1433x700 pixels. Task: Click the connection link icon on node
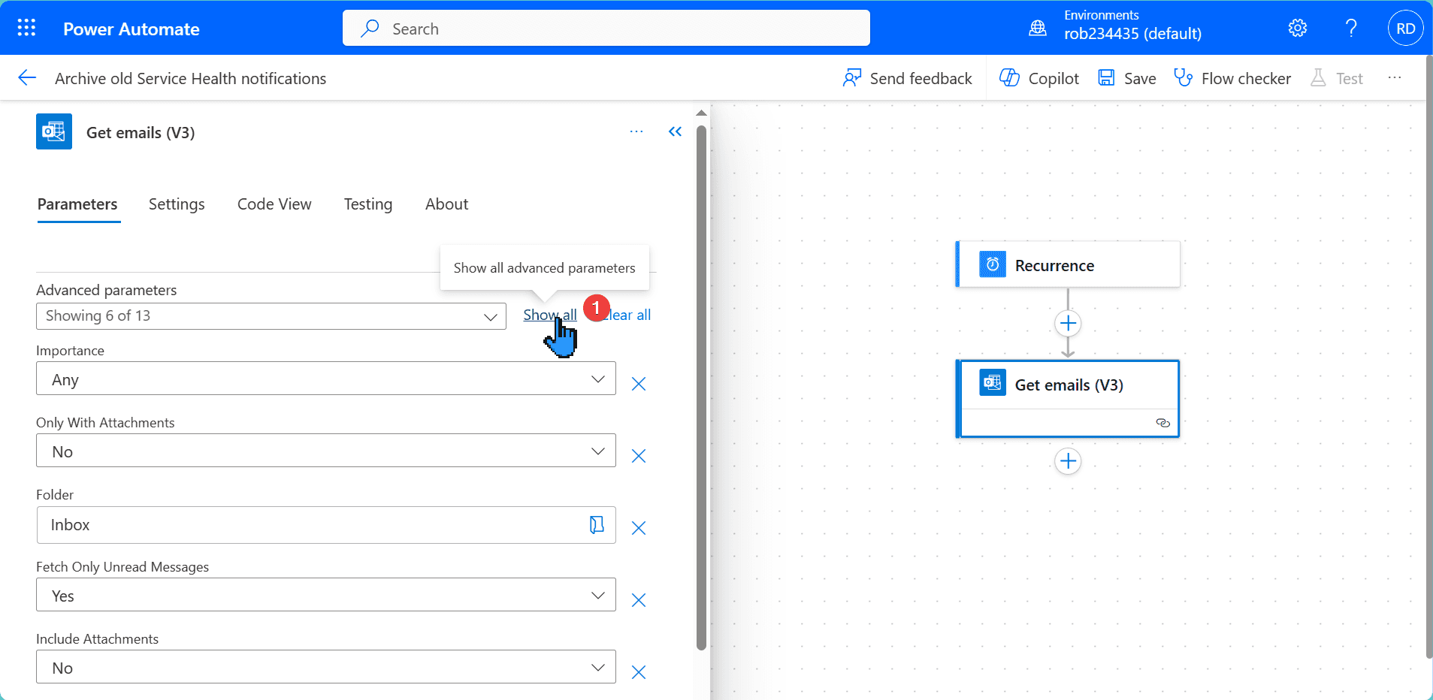point(1162,423)
